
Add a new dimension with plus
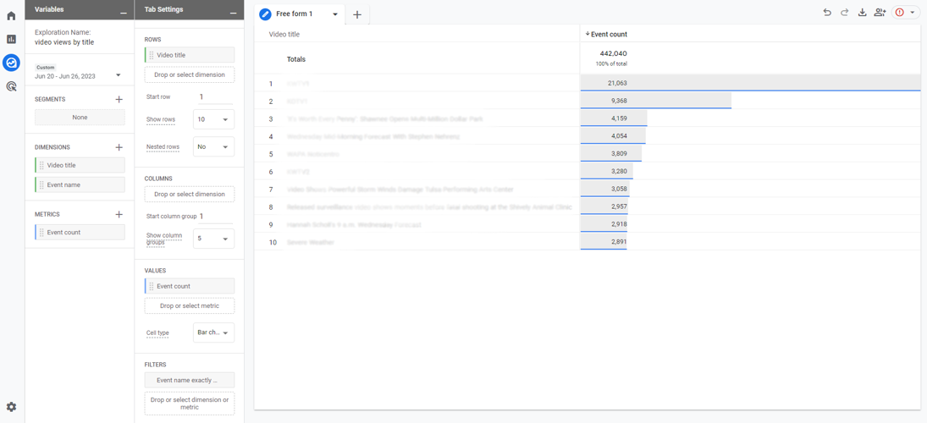119,147
